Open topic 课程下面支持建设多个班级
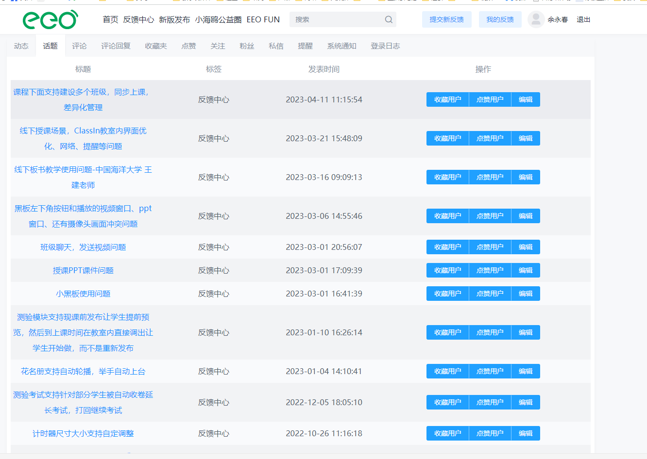647x459 pixels. pyautogui.click(x=83, y=99)
